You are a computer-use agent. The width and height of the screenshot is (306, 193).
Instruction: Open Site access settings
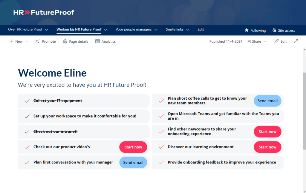[x=283, y=30]
